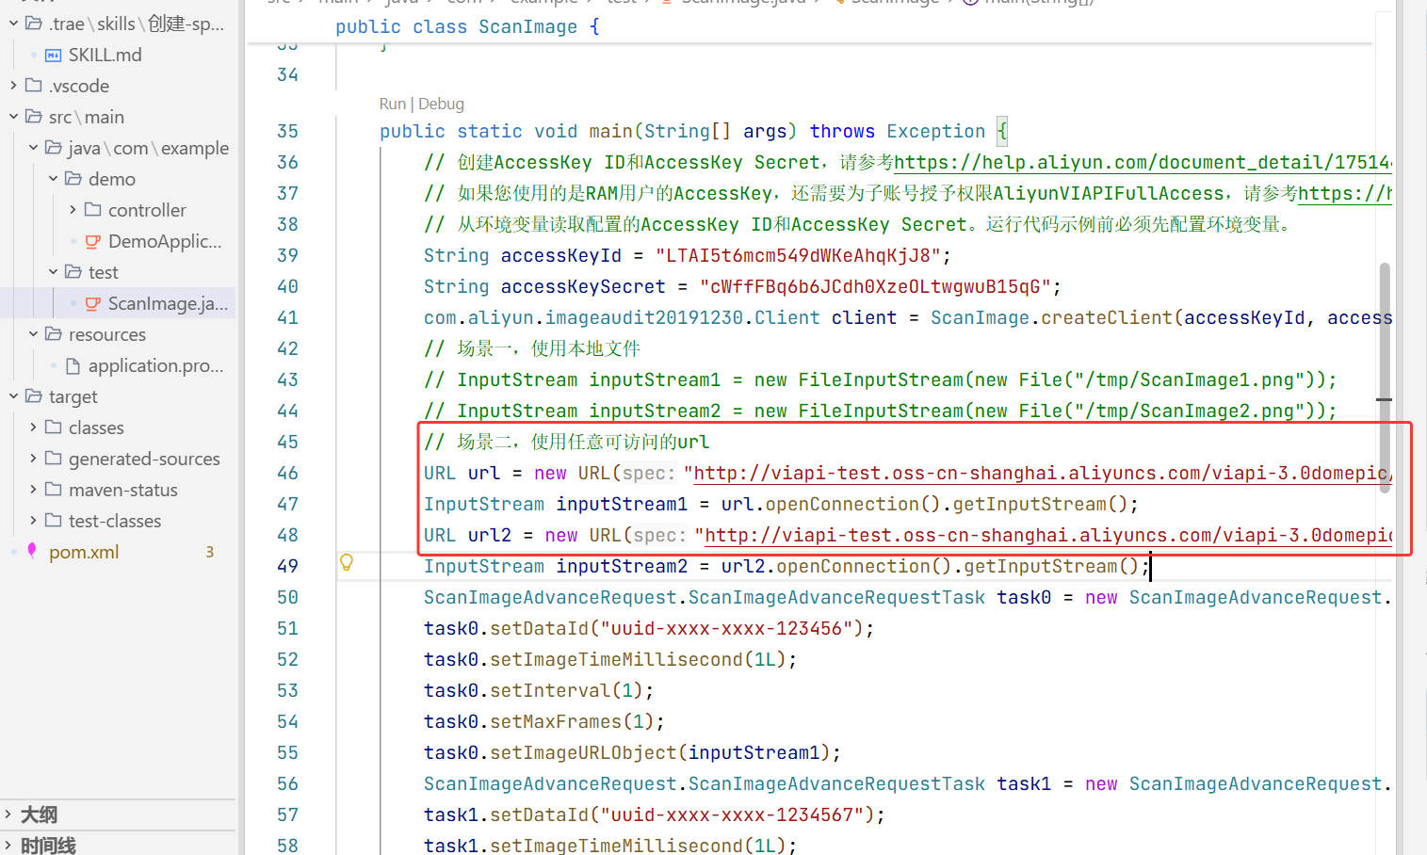The height and width of the screenshot is (855, 1427).
Task: Click sticky header 'public class ScanImage {'
Action: tap(467, 26)
